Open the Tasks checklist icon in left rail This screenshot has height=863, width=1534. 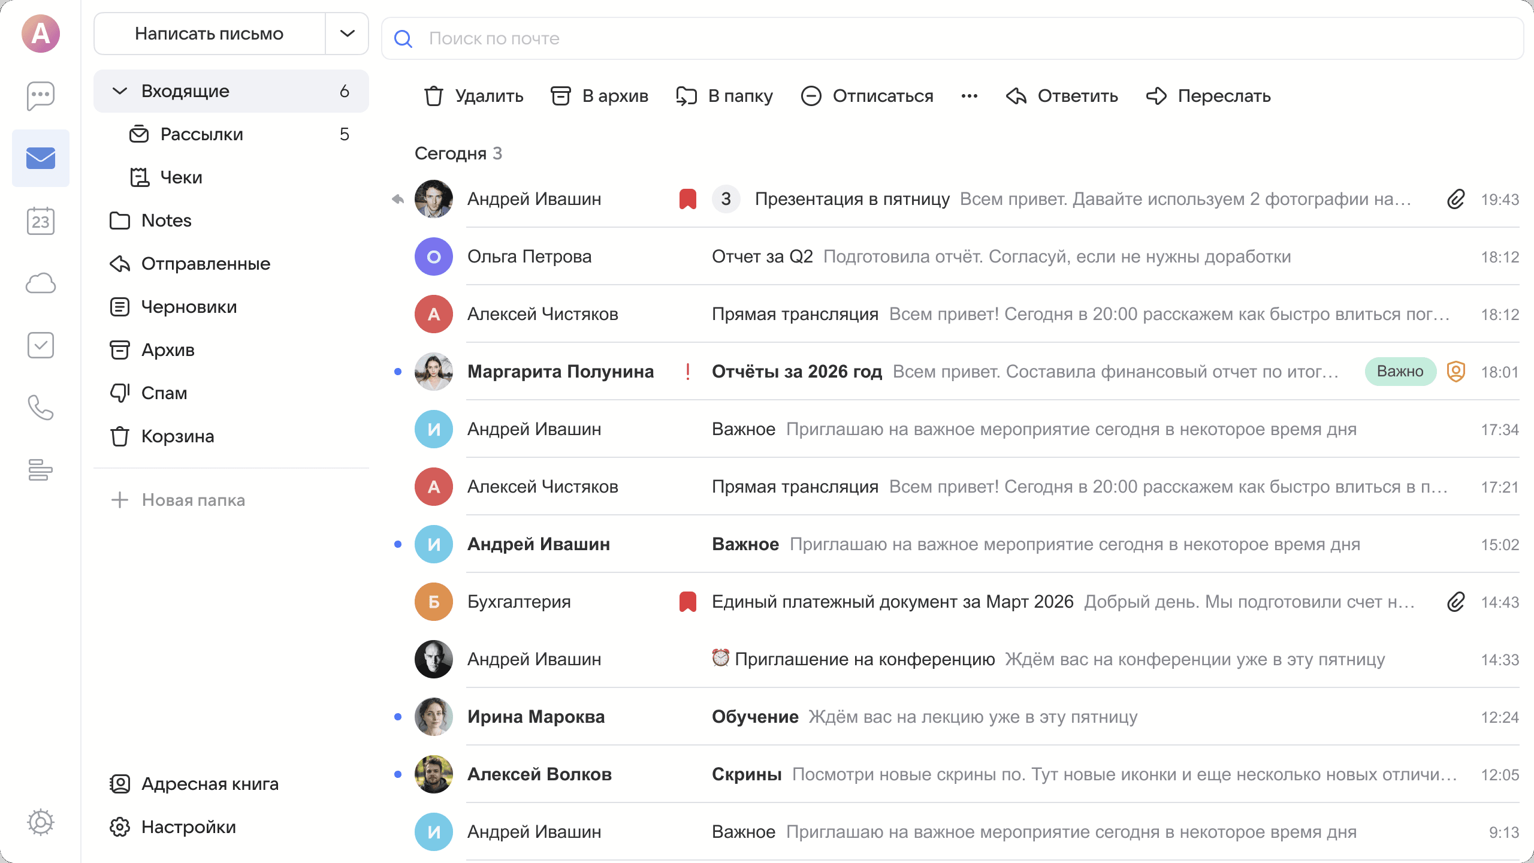click(x=40, y=345)
